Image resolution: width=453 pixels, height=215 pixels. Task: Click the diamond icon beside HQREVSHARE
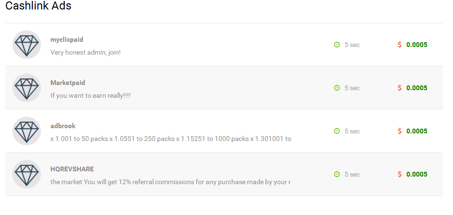[x=27, y=174]
